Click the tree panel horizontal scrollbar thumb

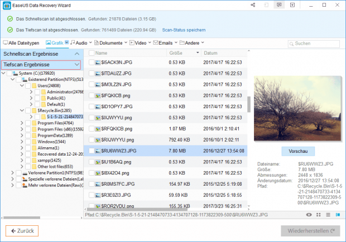click(22, 218)
